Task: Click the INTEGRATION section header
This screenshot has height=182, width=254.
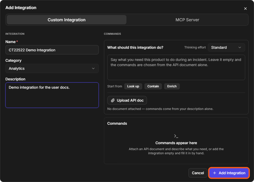Action: 15,34
